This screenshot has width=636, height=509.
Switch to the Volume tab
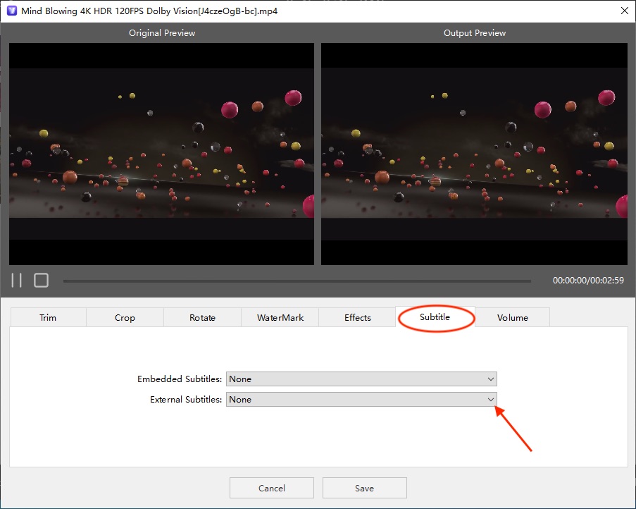[x=512, y=317]
